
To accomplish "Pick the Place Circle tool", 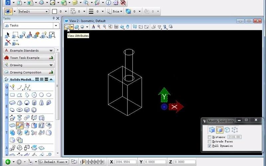I will pyautogui.click(x=41, y=95).
